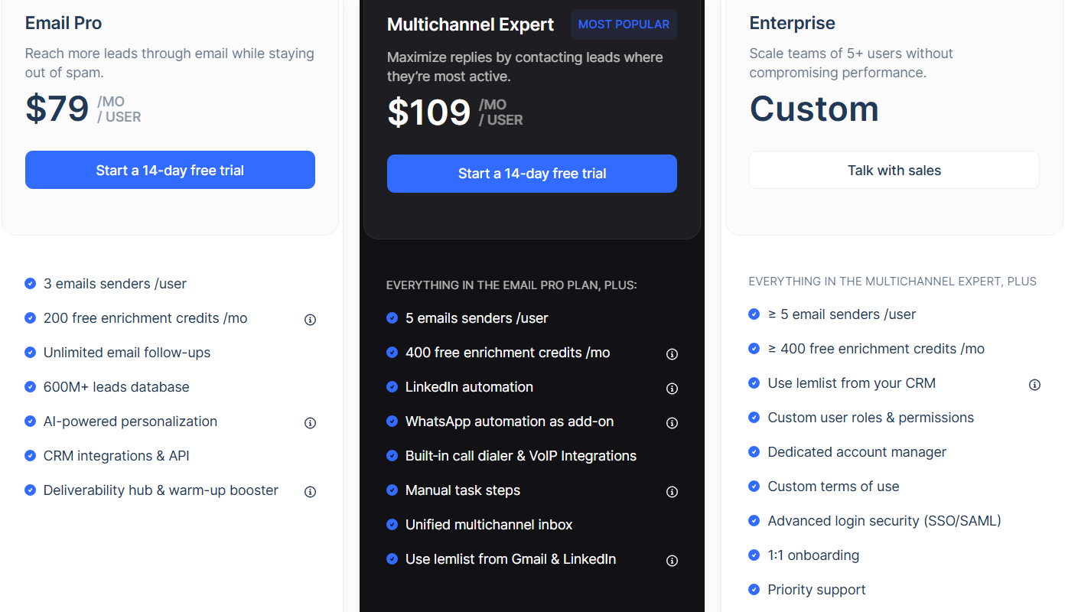Open info tooltip for 200 free enrichment credits
Viewport: 1065px width, 612px height.
coord(310,319)
